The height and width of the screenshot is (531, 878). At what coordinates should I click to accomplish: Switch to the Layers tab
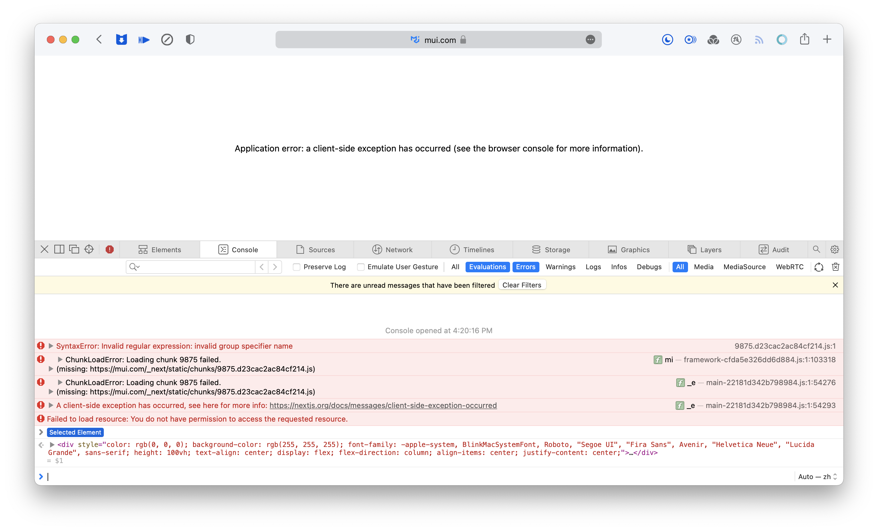pyautogui.click(x=704, y=250)
